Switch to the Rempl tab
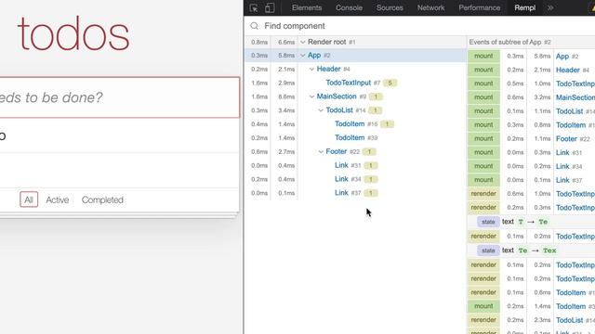This screenshot has height=334, width=595. [524, 7]
